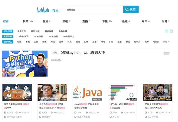Open the Java video thumbnail

click(87, 92)
